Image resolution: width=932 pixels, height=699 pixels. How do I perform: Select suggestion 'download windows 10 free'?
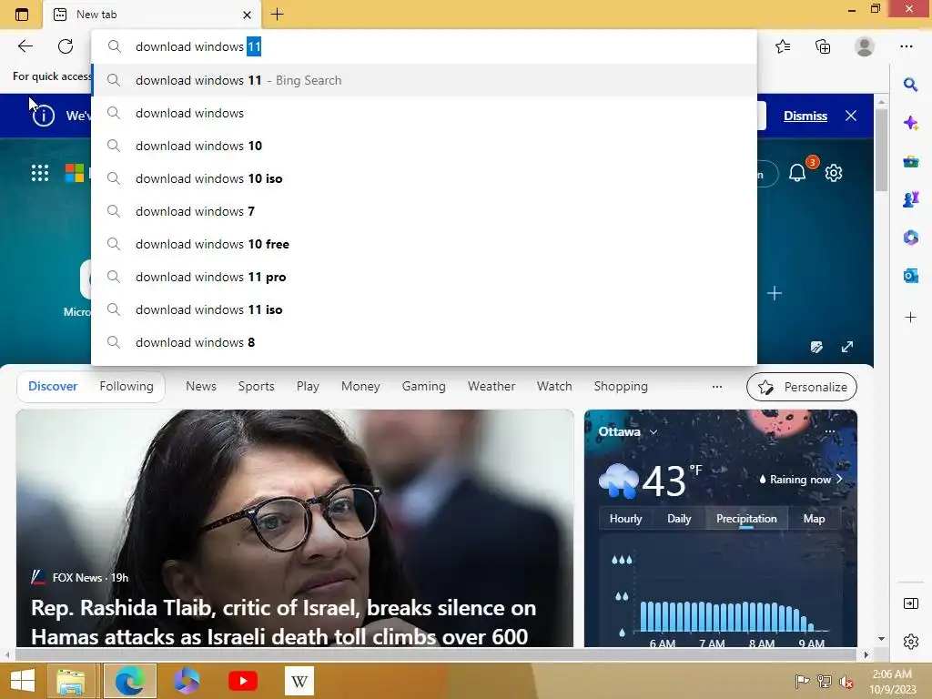pyautogui.click(x=424, y=244)
